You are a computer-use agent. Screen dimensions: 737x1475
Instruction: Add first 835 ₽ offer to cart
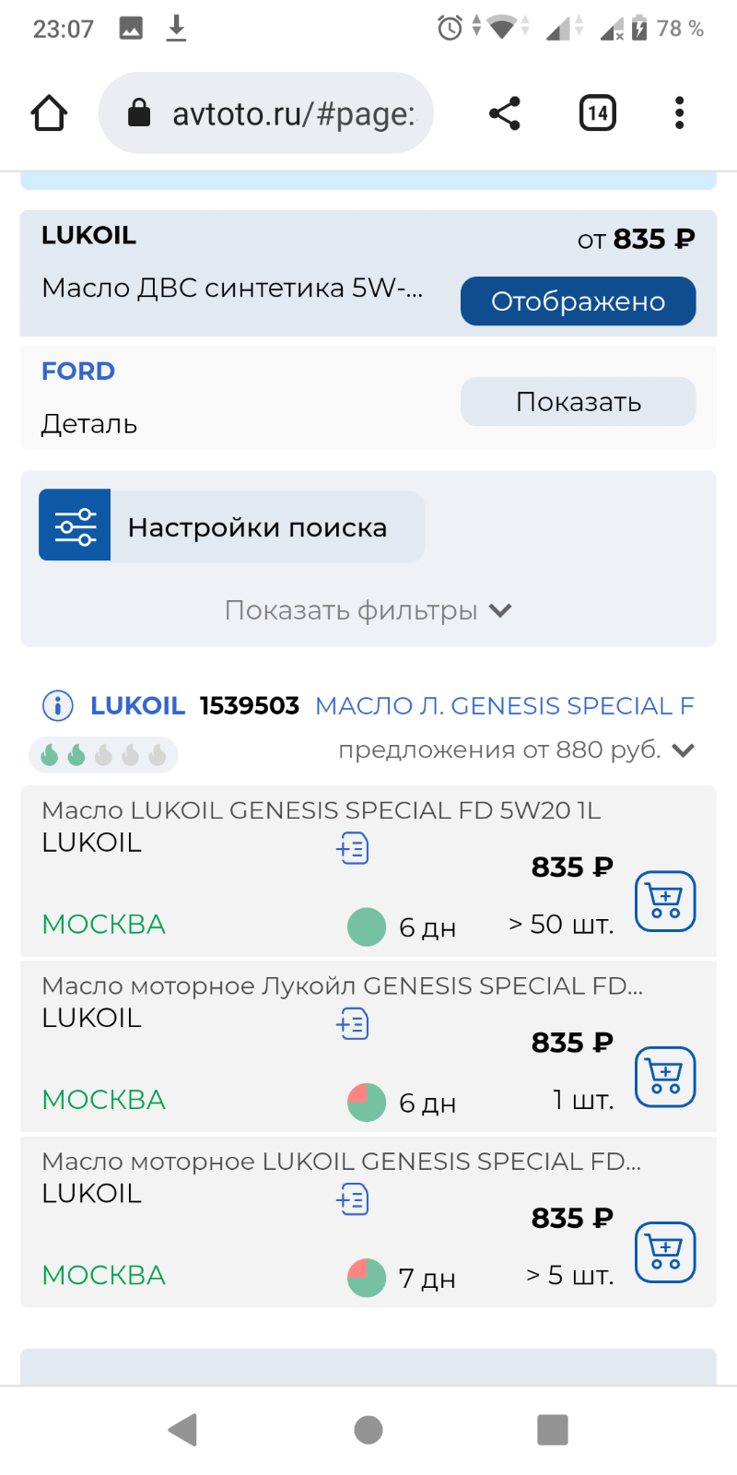(x=665, y=901)
